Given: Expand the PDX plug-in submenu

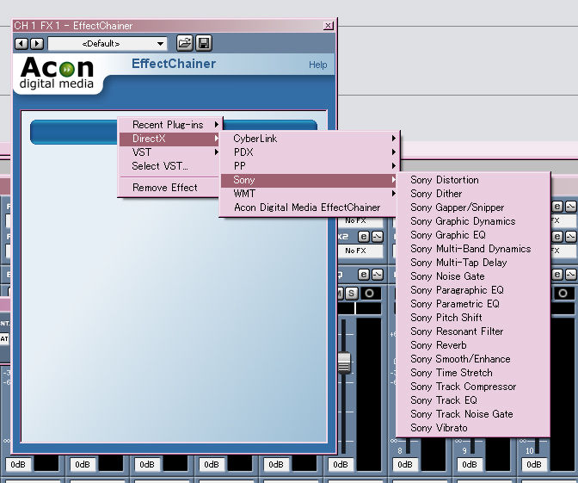Looking at the screenshot, I should coord(309,152).
